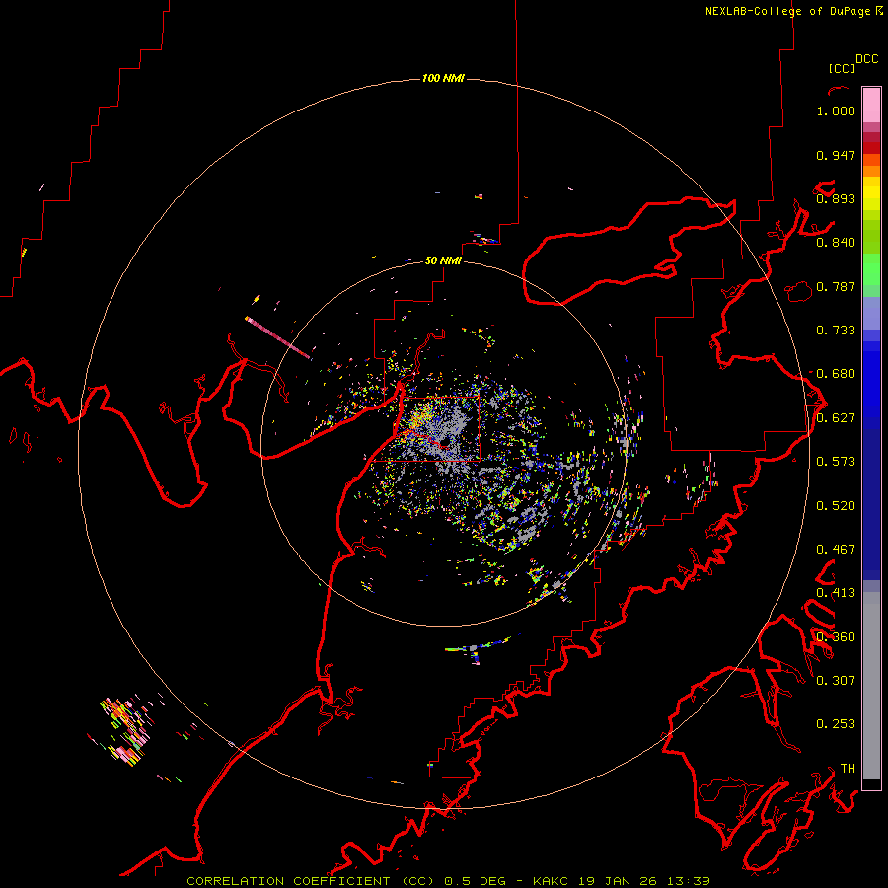Click the pink radial spike streak northwest of the radar
888x888 pixels.
click(x=278, y=338)
